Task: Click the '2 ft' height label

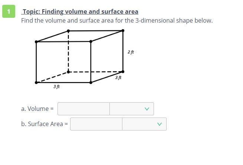Action: coord(131,52)
